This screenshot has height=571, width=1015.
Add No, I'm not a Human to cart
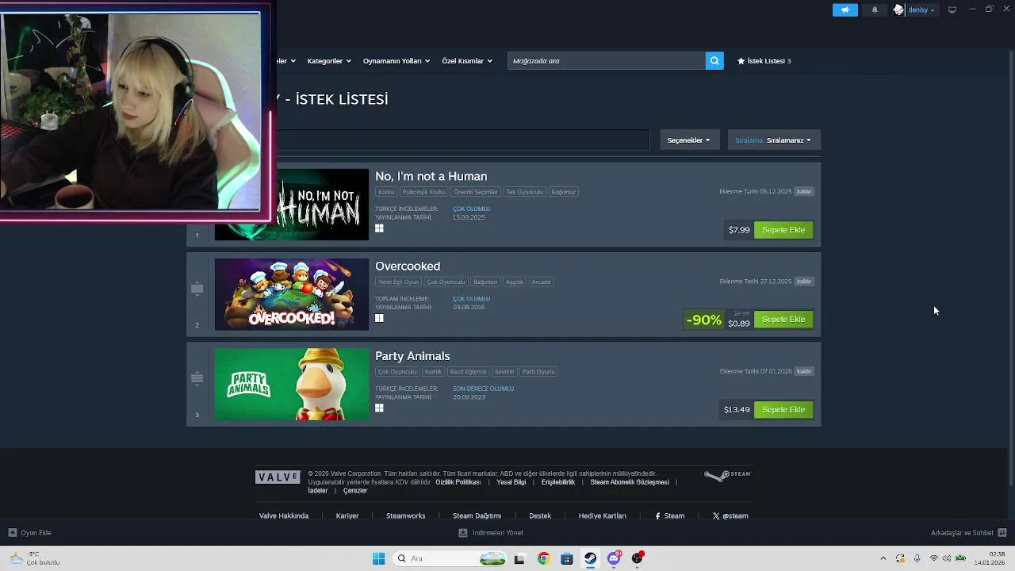pyautogui.click(x=783, y=230)
